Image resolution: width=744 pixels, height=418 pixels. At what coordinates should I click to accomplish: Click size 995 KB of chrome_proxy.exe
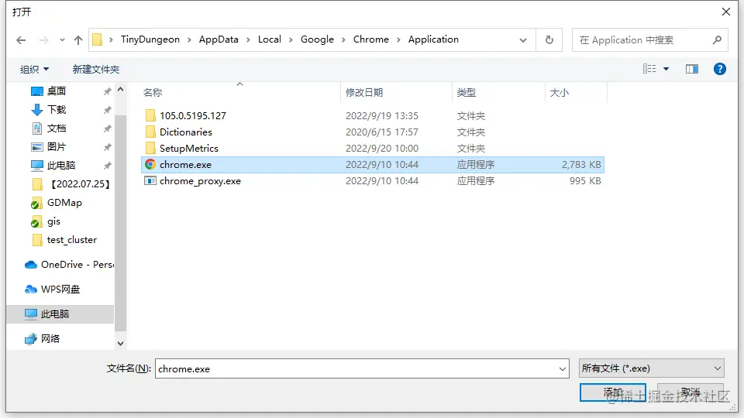point(585,181)
